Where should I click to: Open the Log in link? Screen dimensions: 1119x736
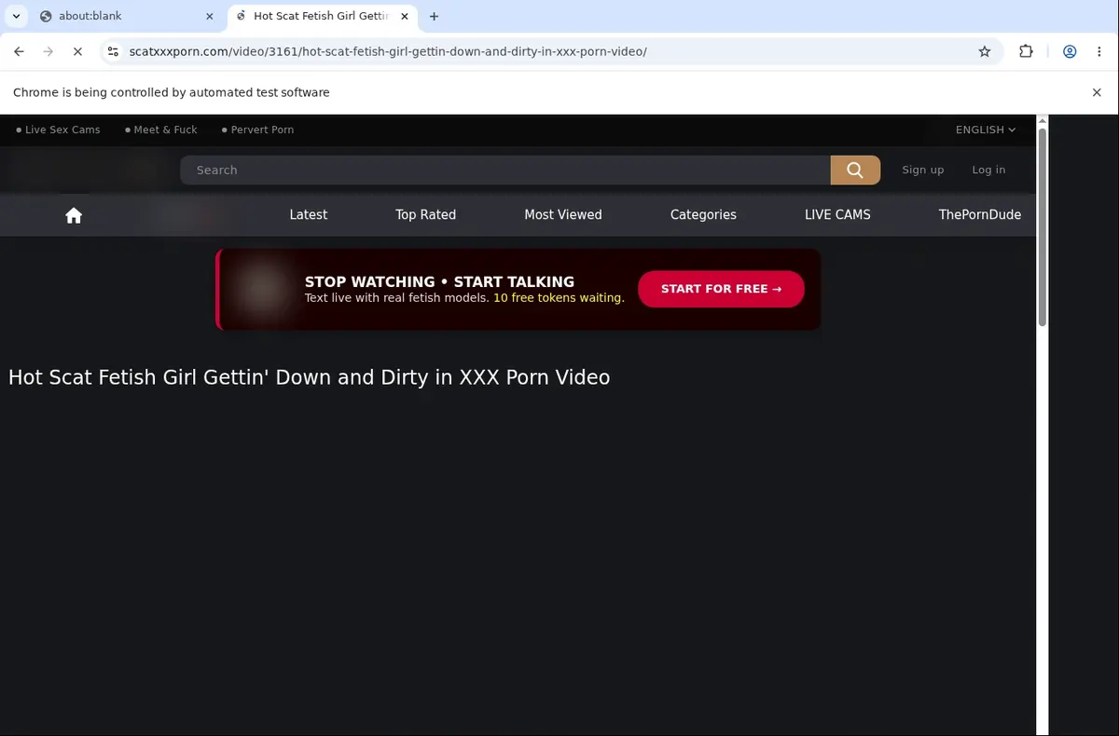[988, 170]
